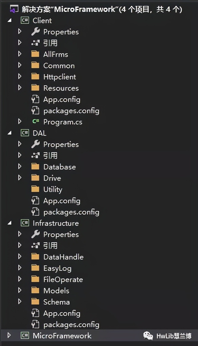The width and height of the screenshot is (198, 346).
Task: Collapse the Infrastructure project node
Action: coord(9,223)
